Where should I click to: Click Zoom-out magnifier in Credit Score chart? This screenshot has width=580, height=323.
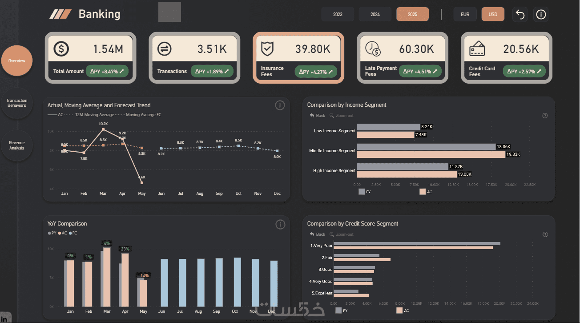(332, 234)
